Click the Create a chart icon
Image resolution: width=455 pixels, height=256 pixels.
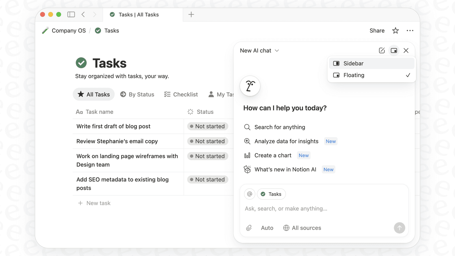247,155
